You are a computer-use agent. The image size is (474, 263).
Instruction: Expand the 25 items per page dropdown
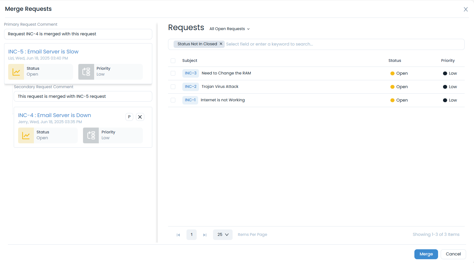tap(223, 235)
